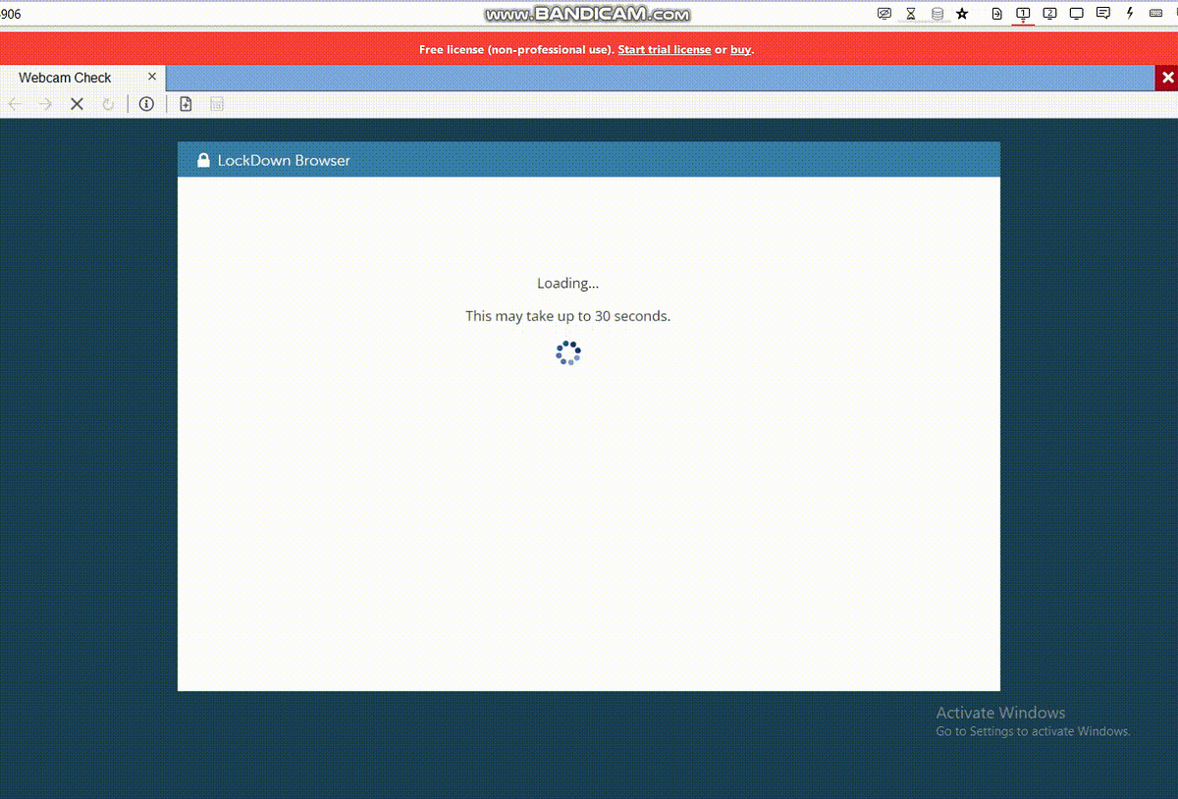Click the forward navigation arrow

(45, 103)
